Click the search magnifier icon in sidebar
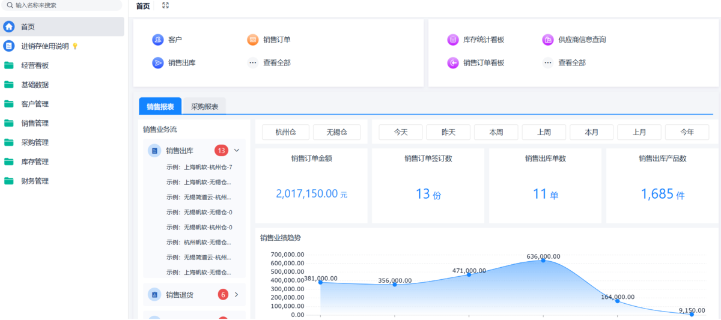This screenshot has height=320, width=721. 10,5
